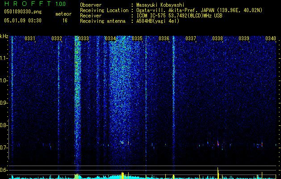Select observer name Masayuki Kobayashi
Image resolution: width=281 pixels, height=179 pixels.
point(160,5)
